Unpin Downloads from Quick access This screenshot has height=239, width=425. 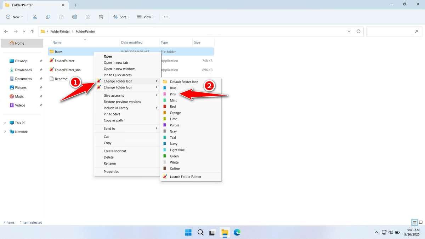click(x=41, y=70)
